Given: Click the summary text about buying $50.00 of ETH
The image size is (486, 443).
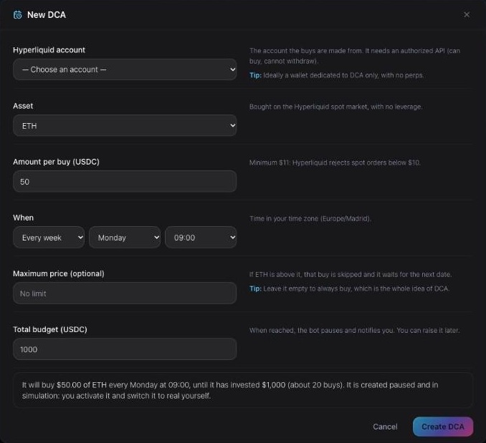Looking at the screenshot, I should (230, 391).
